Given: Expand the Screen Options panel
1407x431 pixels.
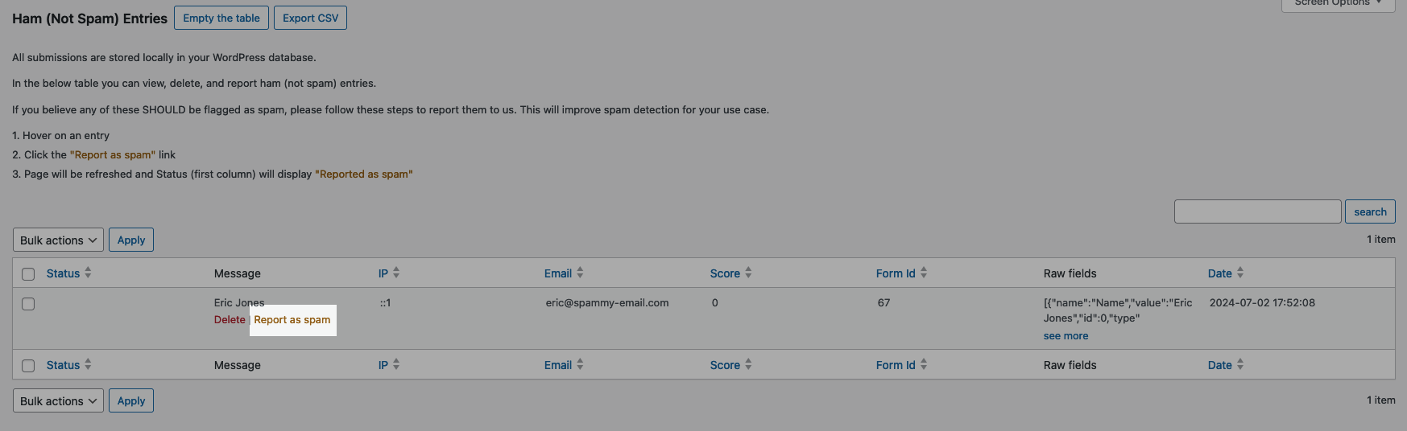Looking at the screenshot, I should point(1338,3).
